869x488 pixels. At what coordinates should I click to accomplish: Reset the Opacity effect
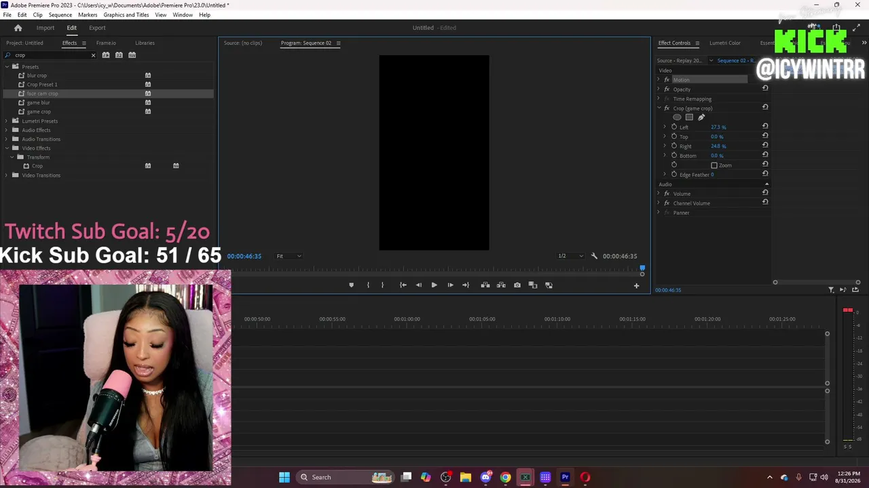point(765,88)
